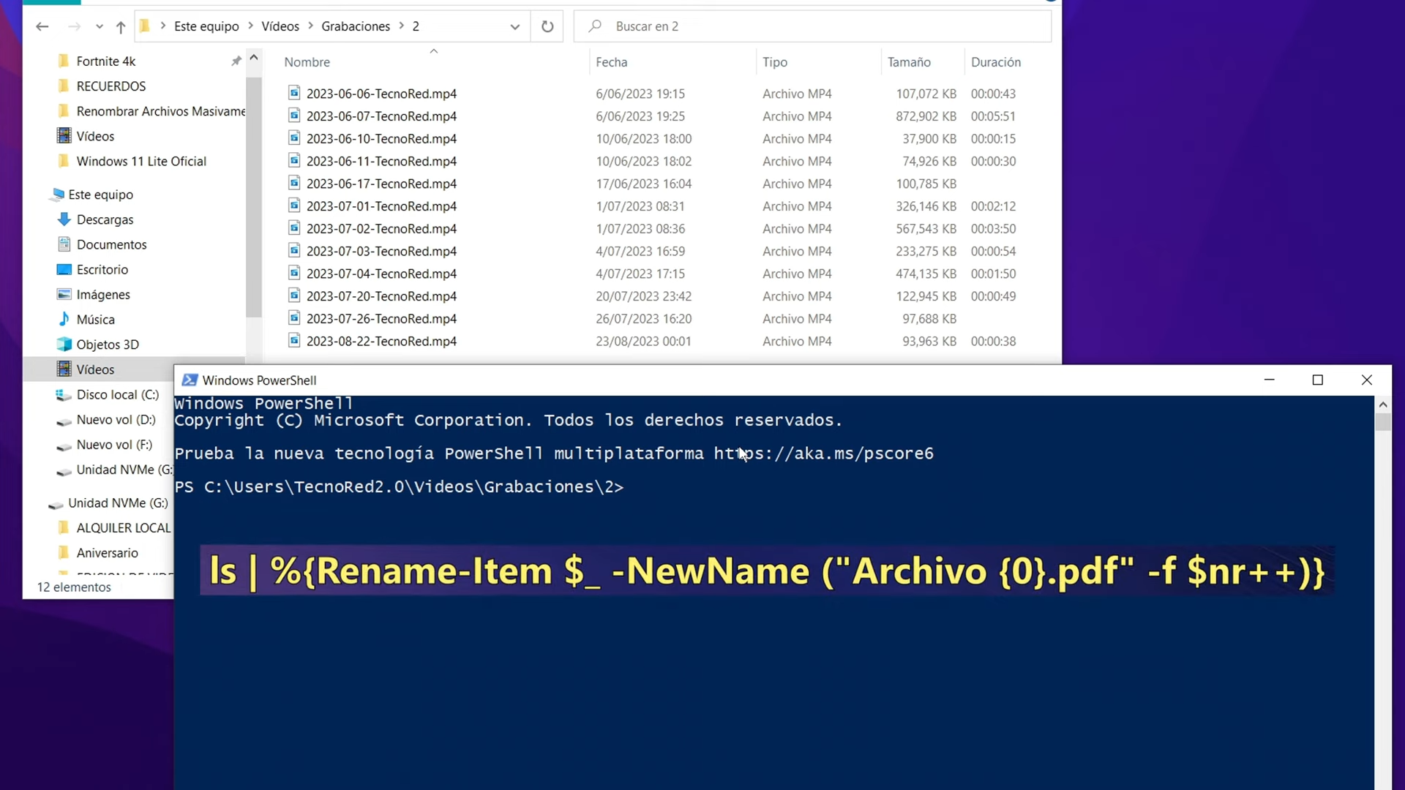
Task: Unpin Fortnite 4k from Quick Access
Action: [236, 61]
